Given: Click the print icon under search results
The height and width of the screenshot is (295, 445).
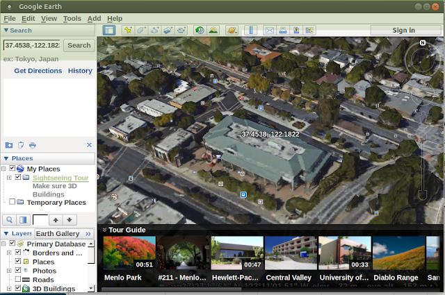Looking at the screenshot, I should (x=33, y=145).
